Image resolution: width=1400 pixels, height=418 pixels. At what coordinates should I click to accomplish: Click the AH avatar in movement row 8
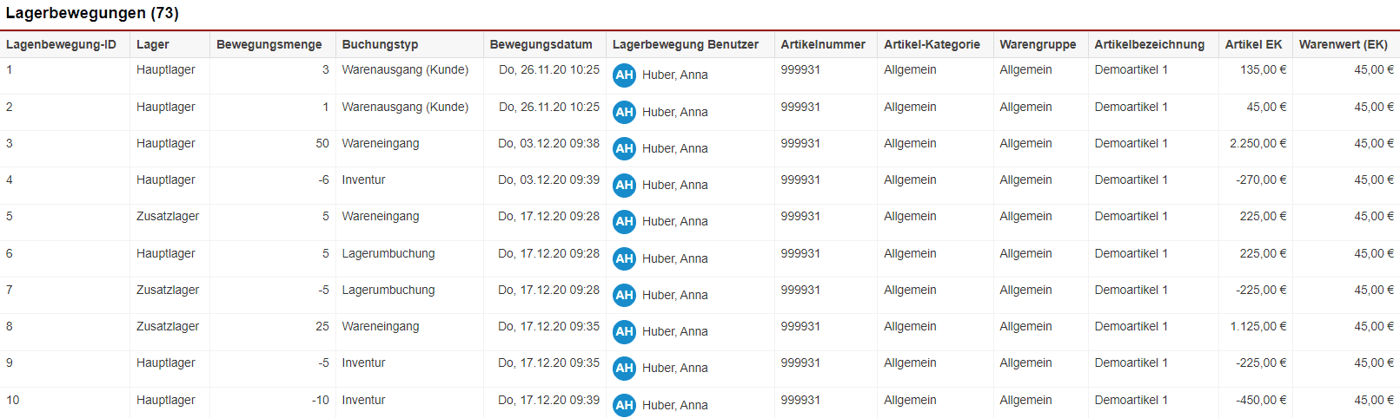click(x=624, y=332)
